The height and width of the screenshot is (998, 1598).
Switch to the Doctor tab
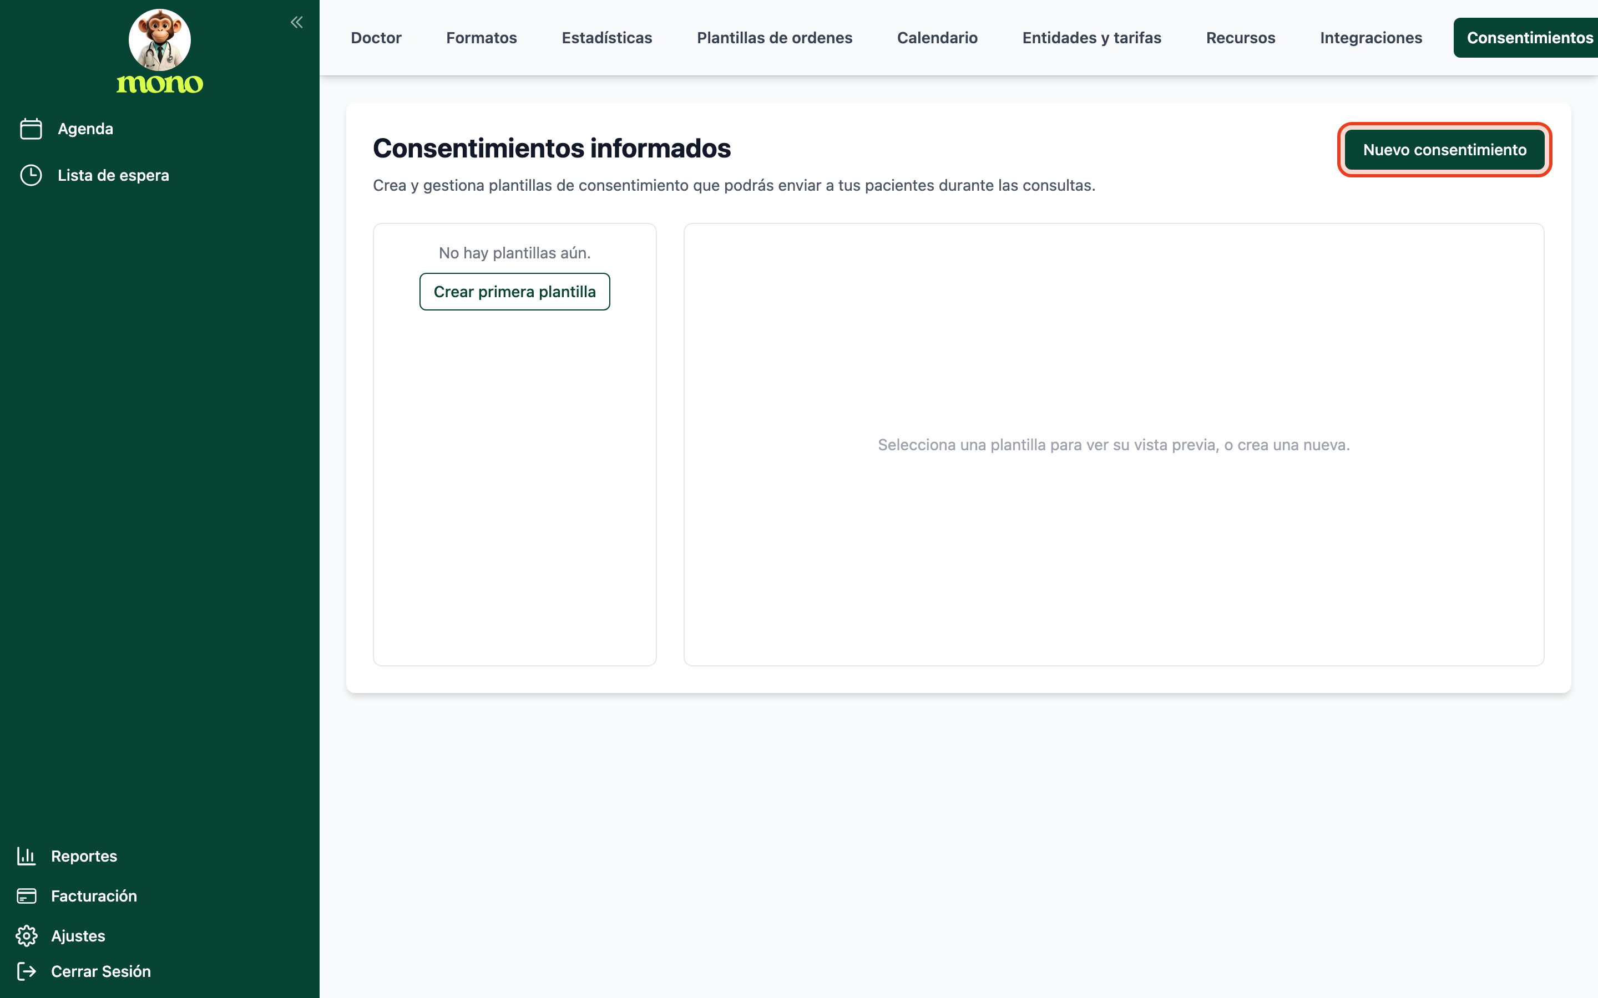[376, 38]
